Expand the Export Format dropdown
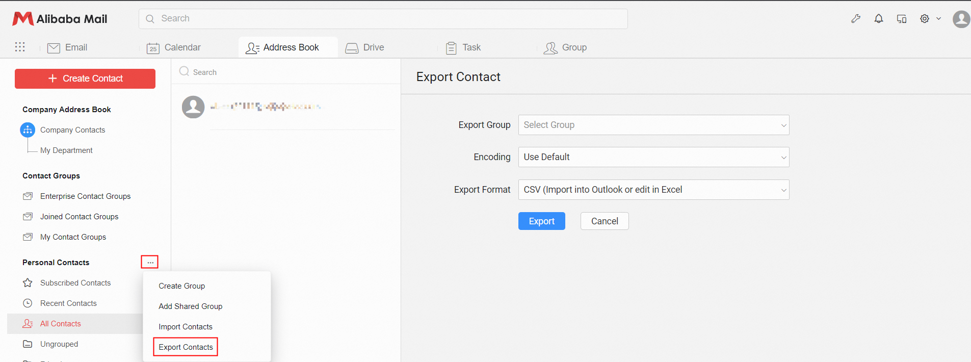The image size is (971, 362). (653, 190)
